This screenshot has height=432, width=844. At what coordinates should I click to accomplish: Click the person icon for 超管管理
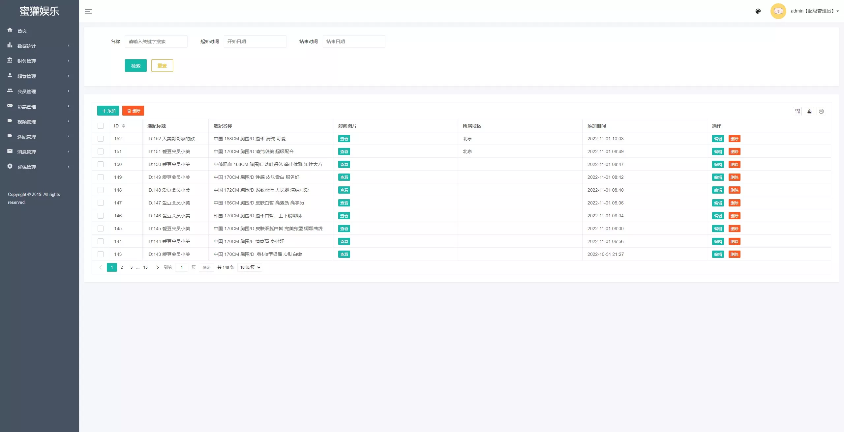coord(10,75)
